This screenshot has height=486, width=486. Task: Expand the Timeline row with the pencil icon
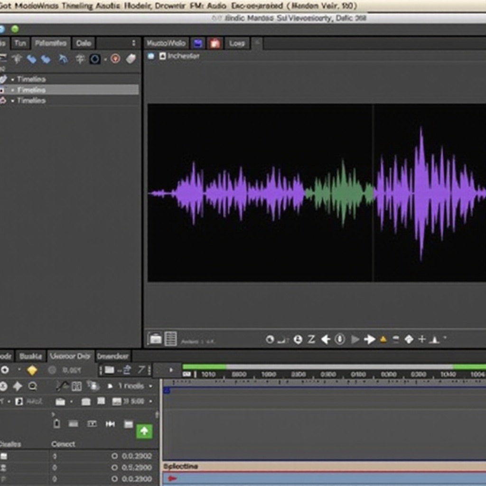pyautogui.click(x=13, y=79)
